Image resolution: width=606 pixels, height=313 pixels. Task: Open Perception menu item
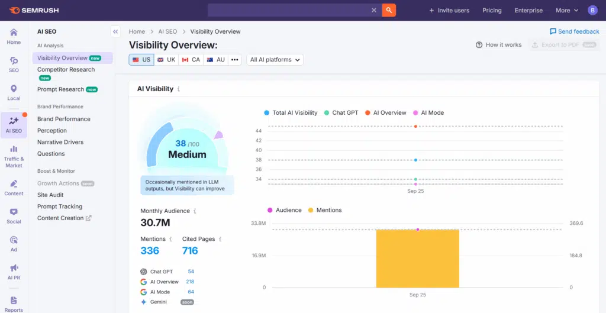point(52,131)
